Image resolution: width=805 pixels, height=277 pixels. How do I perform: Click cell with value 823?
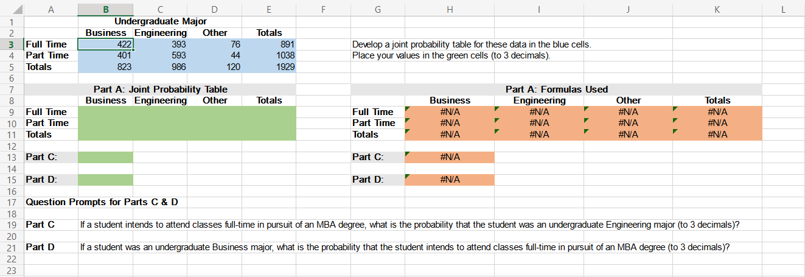[x=106, y=67]
